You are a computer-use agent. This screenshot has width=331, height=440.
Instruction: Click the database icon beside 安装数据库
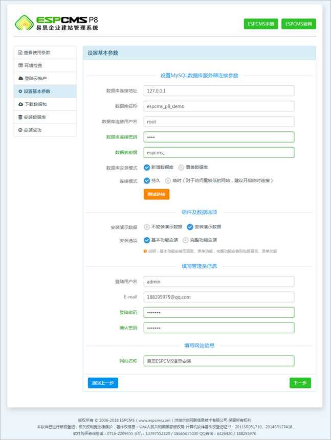pos(20,117)
